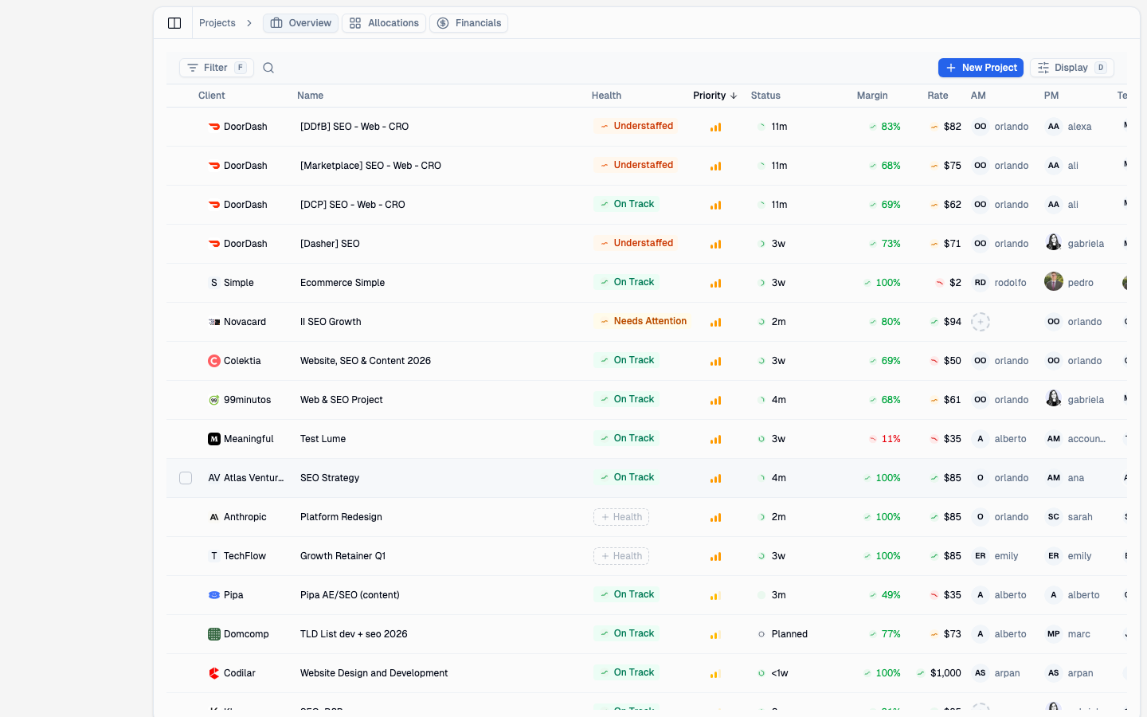
Task: Click the status circle icon on Domcomp's Planned row
Action: click(761, 633)
